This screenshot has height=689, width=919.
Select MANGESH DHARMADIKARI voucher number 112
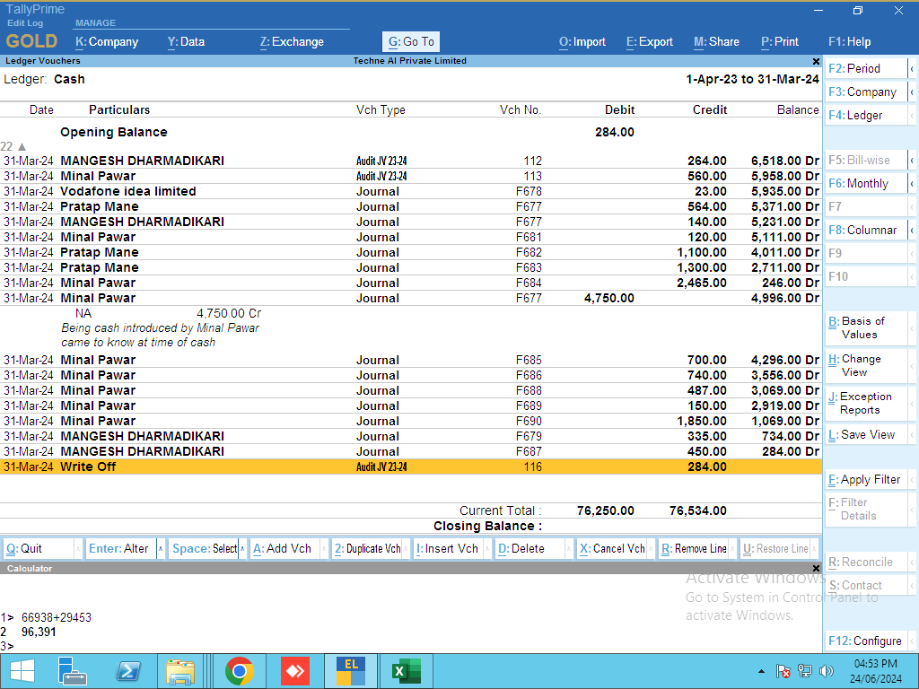click(x=410, y=161)
